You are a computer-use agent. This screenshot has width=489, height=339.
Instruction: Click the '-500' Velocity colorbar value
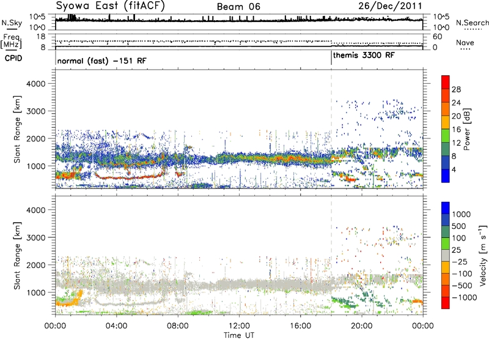click(462, 285)
